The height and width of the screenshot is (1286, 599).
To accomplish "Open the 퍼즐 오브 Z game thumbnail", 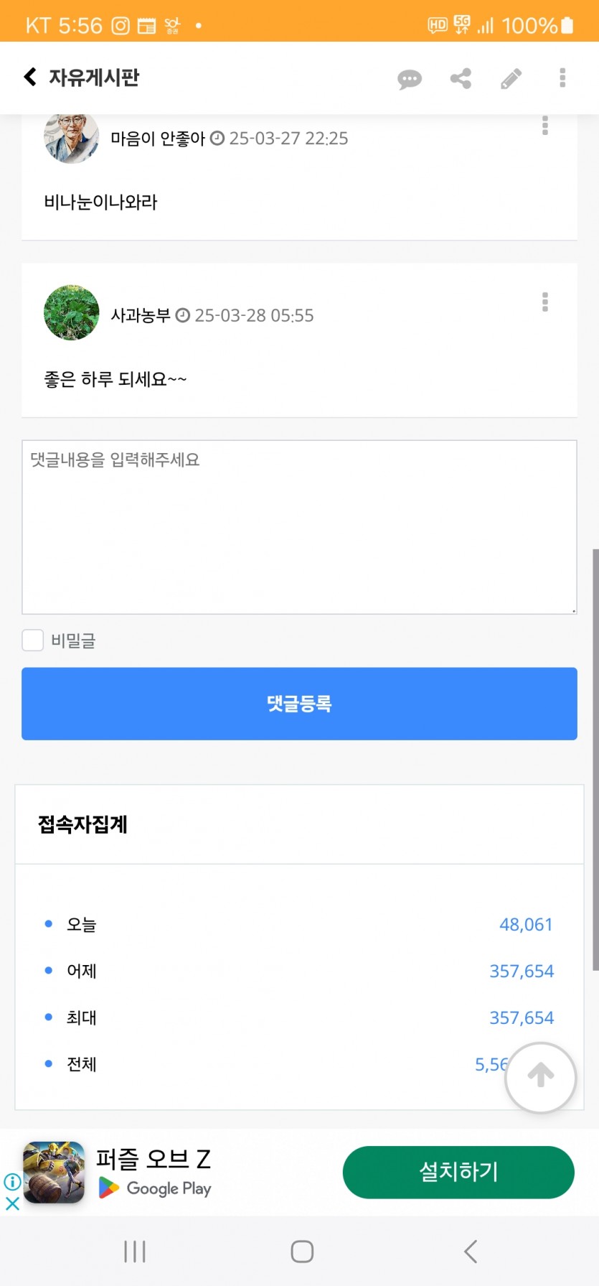I will point(54,1173).
